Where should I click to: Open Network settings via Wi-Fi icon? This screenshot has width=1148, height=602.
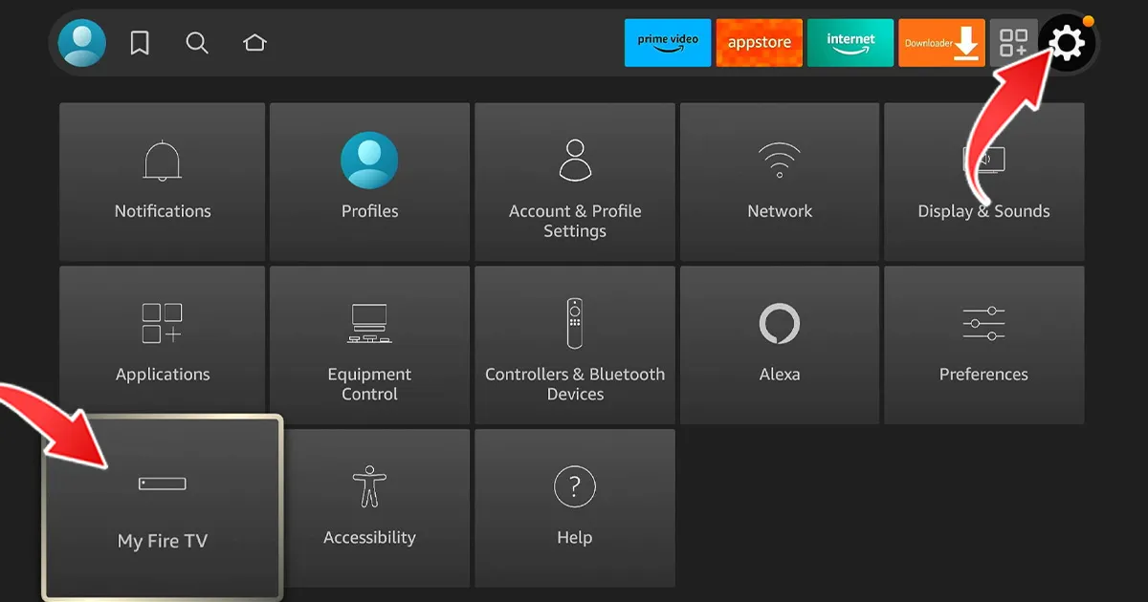point(780,182)
